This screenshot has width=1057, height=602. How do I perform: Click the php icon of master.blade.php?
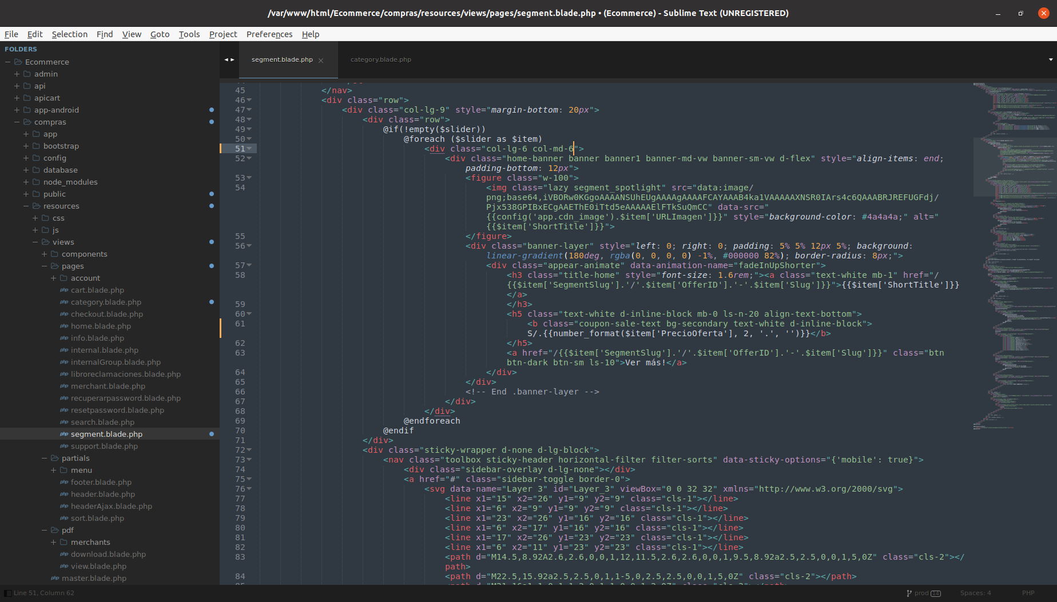[x=55, y=578]
